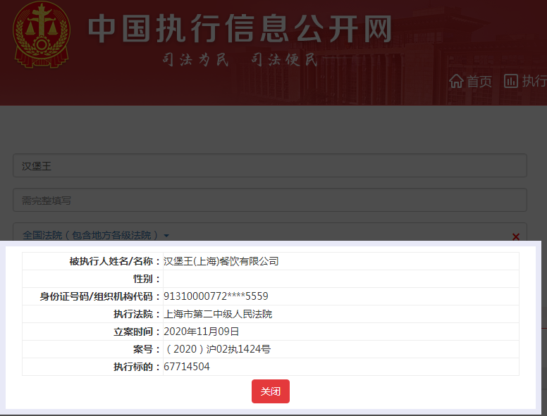Click the bar chart icon beside 执行
The height and width of the screenshot is (416, 547).
click(x=511, y=81)
